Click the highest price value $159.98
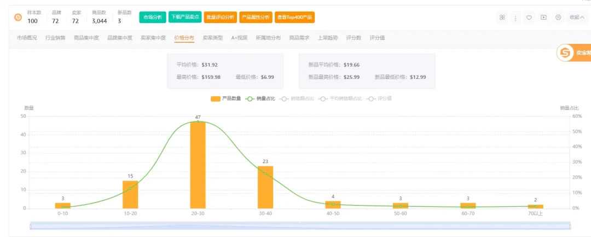The image size is (591, 237). pyautogui.click(x=211, y=77)
